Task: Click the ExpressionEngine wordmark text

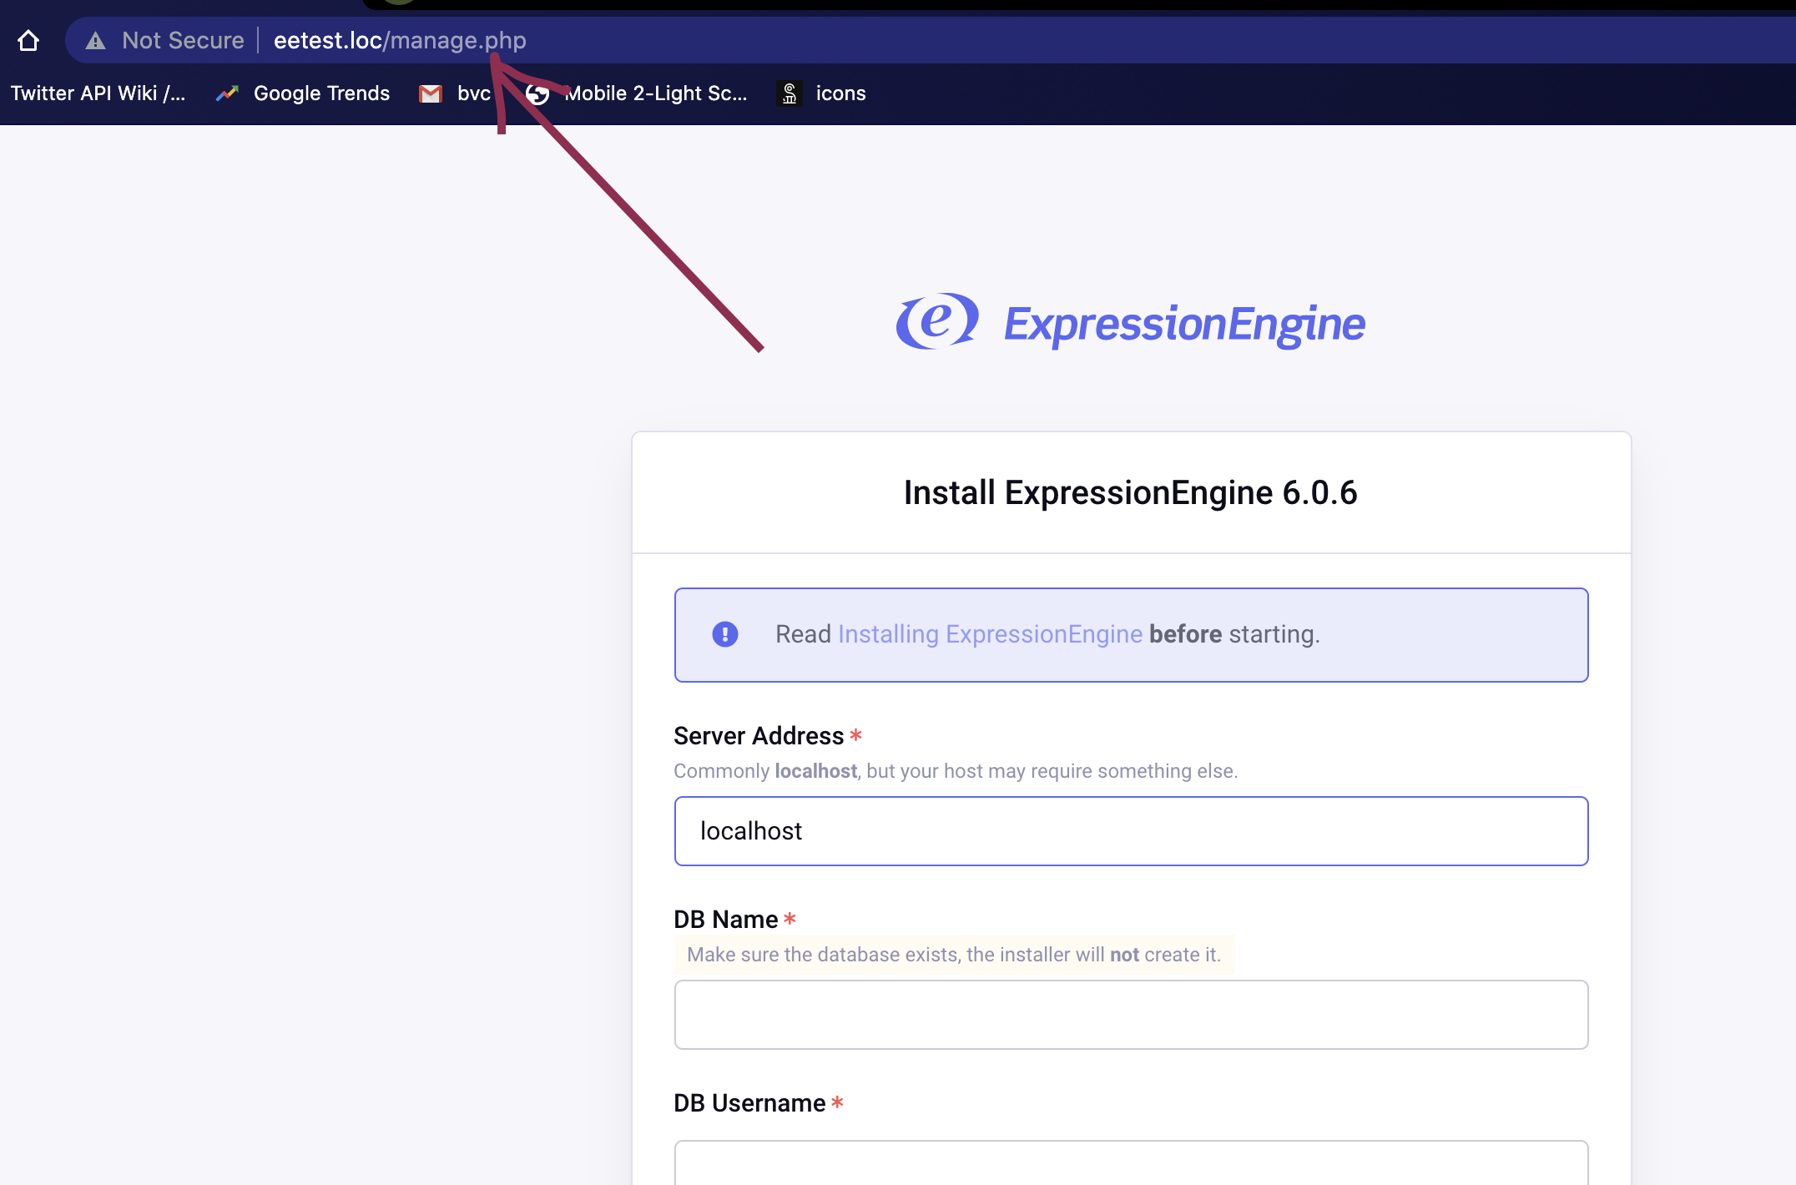Action: [x=1183, y=325]
